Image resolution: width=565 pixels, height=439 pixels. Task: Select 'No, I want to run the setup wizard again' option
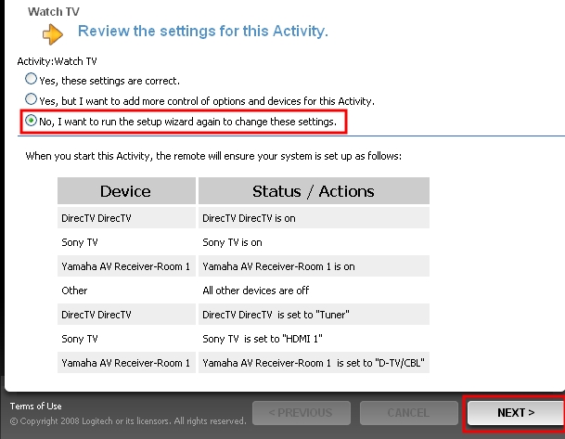(x=31, y=121)
